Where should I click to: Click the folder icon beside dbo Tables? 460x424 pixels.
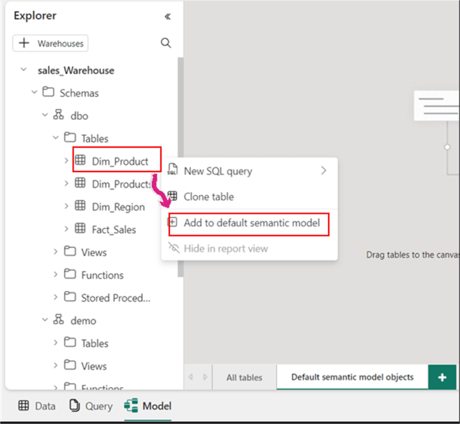[70, 137]
